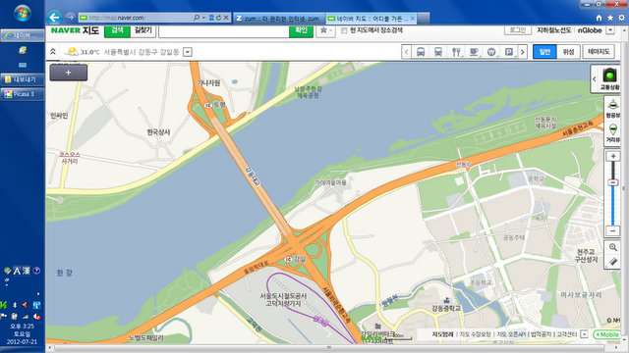
Task: Switch the map to general (일반) view
Action: (544, 52)
